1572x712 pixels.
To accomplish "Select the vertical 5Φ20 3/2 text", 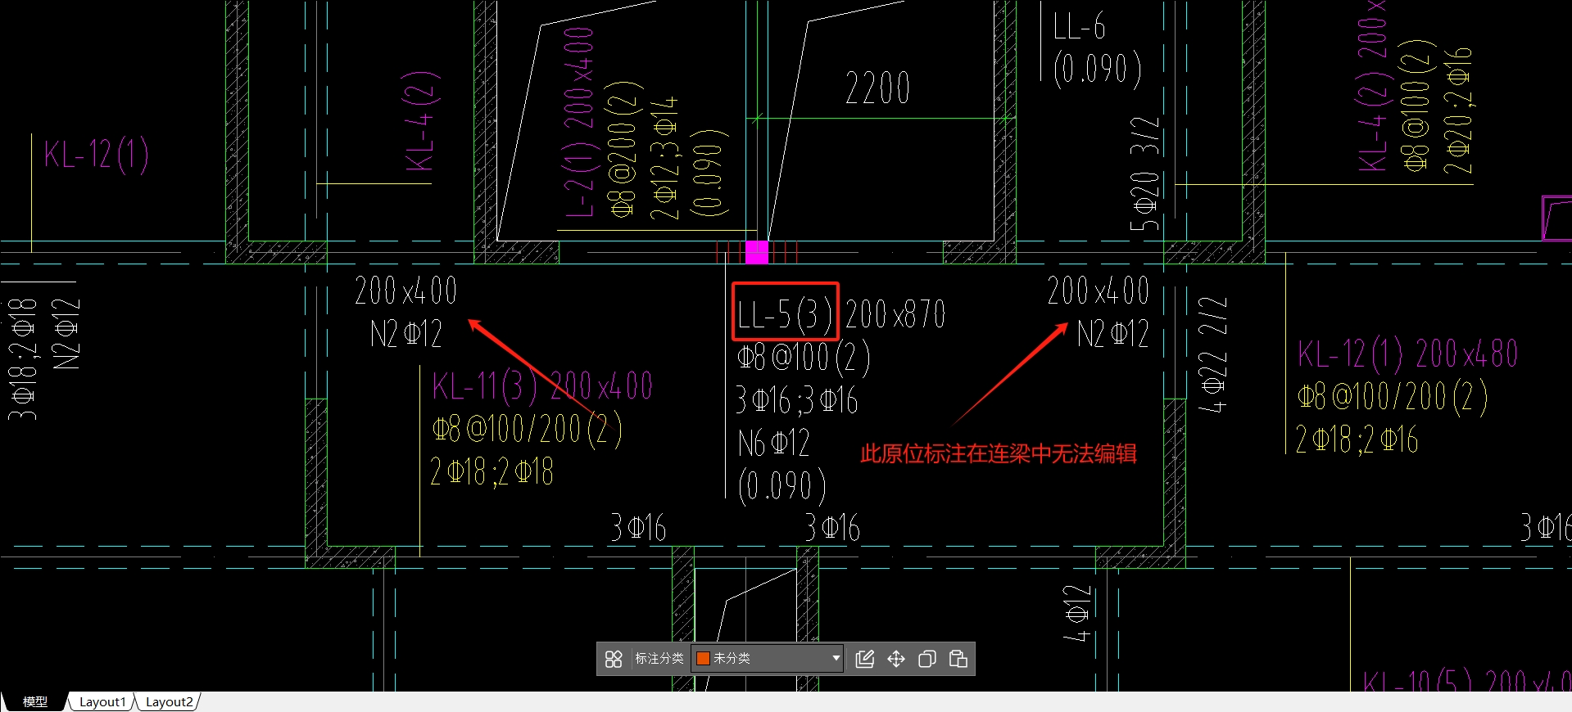I will pyautogui.click(x=1144, y=173).
